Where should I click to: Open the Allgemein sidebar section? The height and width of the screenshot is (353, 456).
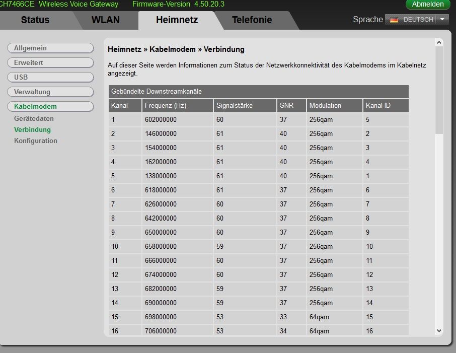50,48
